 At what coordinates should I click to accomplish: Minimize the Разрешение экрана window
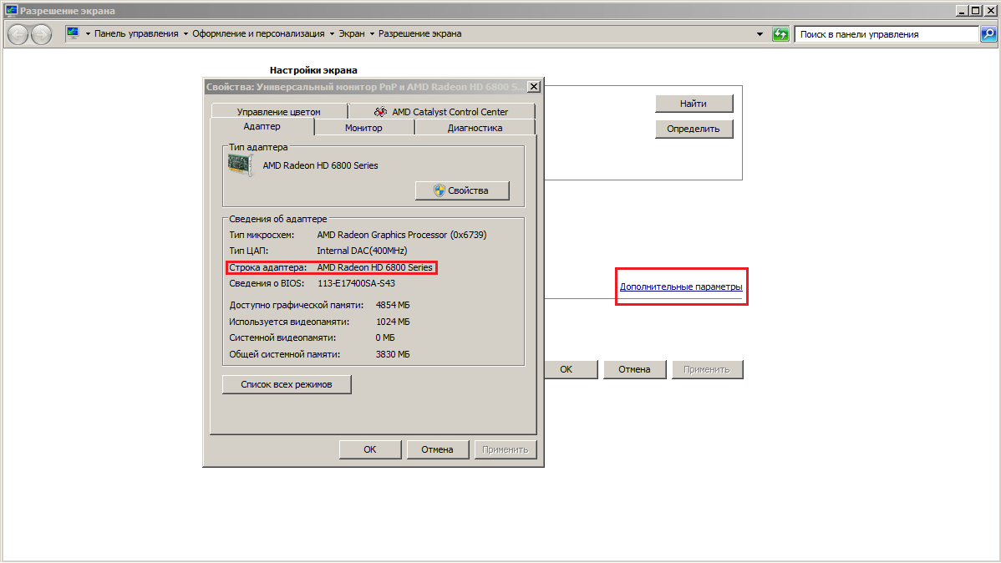click(962, 10)
